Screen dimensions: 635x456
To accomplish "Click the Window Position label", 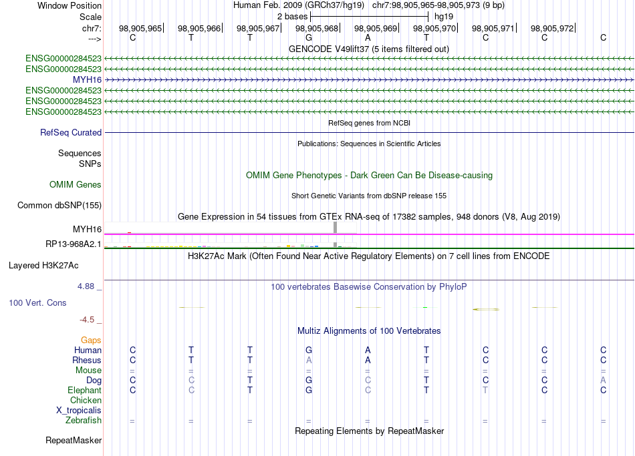I will tap(70, 5).
